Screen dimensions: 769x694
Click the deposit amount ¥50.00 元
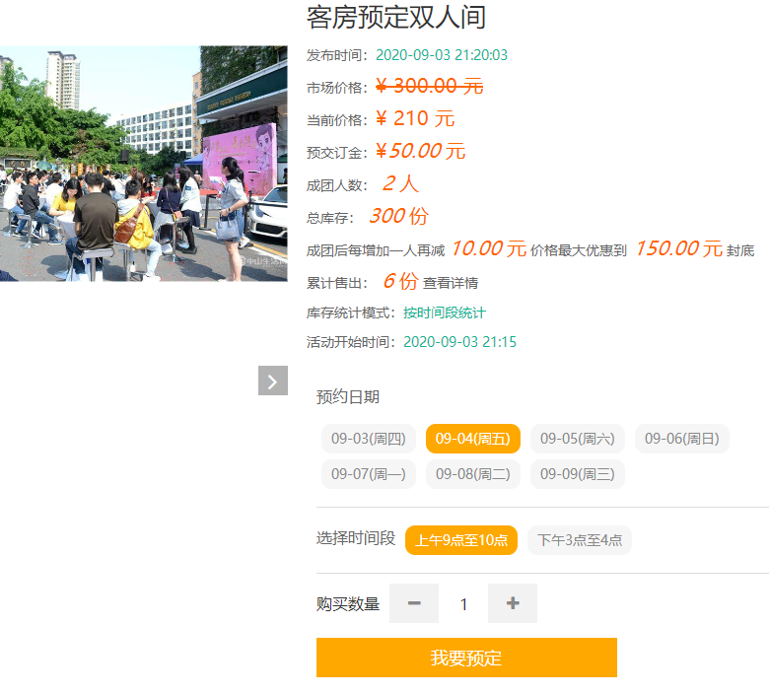(x=420, y=152)
